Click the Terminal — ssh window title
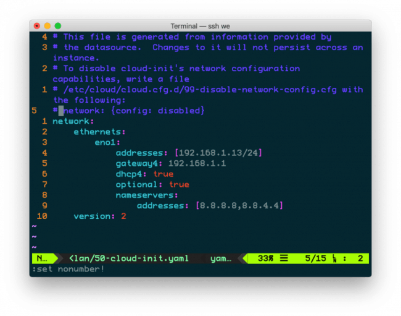Screen dimensions: 401x316 point(200,26)
